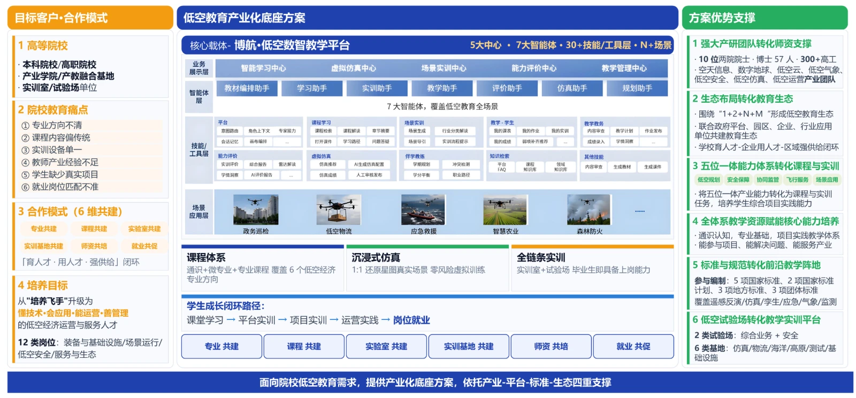Select the 师资 共培 bottom button
Screen dimensions: 856x398
tap(551, 347)
